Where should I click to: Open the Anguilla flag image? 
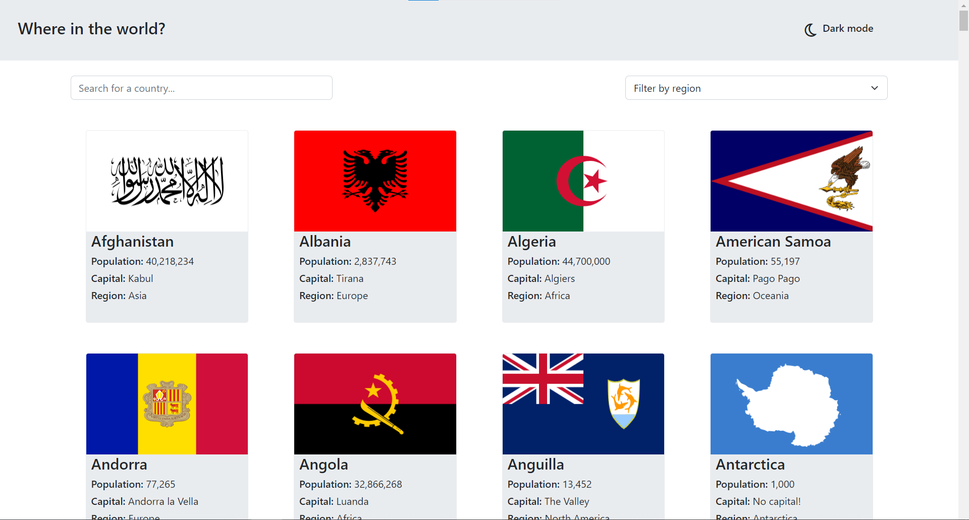click(x=583, y=404)
